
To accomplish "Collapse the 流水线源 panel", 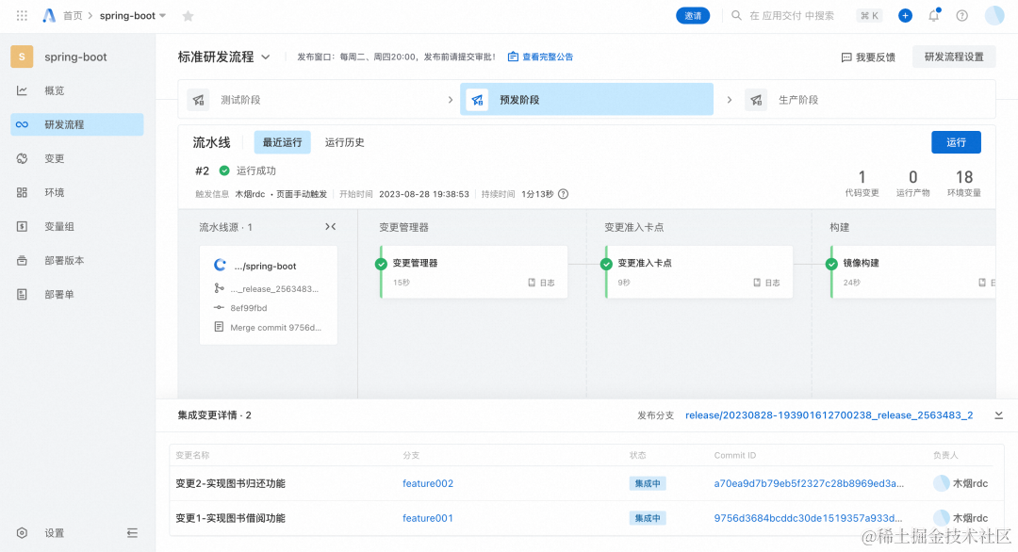I will pos(331,226).
